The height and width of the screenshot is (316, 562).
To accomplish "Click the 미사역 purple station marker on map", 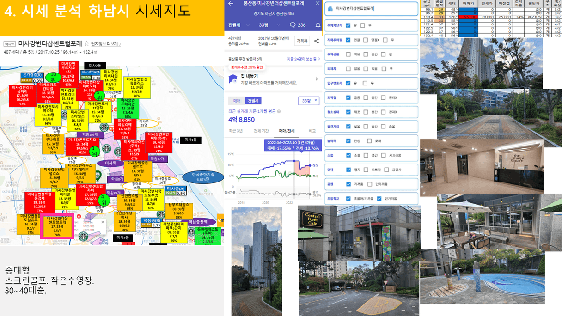I will click(111, 163).
